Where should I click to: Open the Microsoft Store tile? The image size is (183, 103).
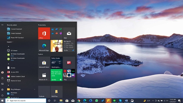tap(44, 63)
